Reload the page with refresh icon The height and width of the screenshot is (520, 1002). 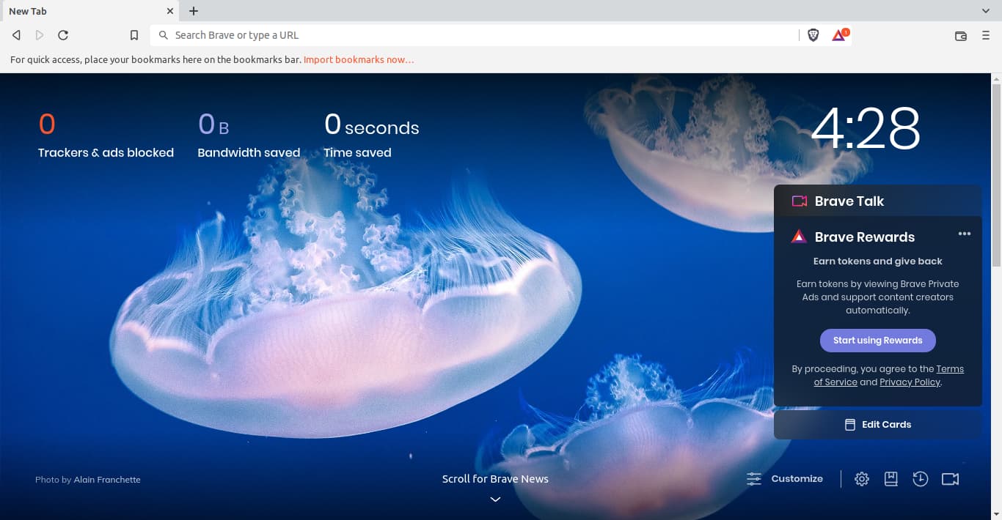(63, 35)
